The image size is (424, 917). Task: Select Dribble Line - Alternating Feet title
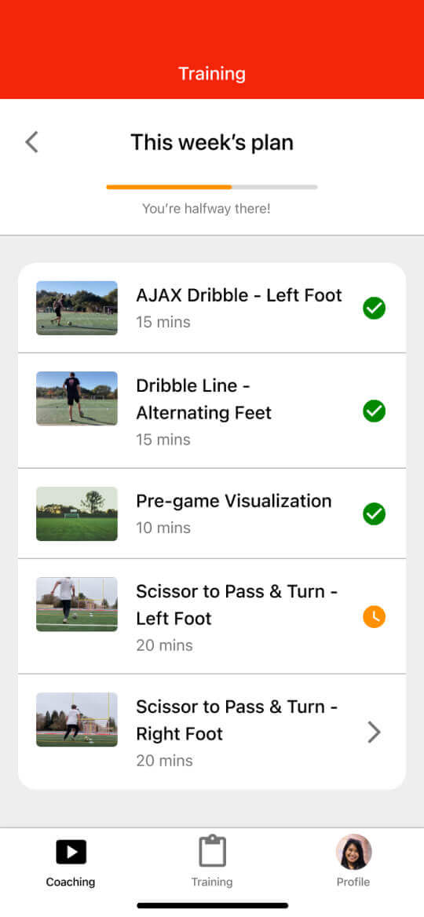(203, 399)
